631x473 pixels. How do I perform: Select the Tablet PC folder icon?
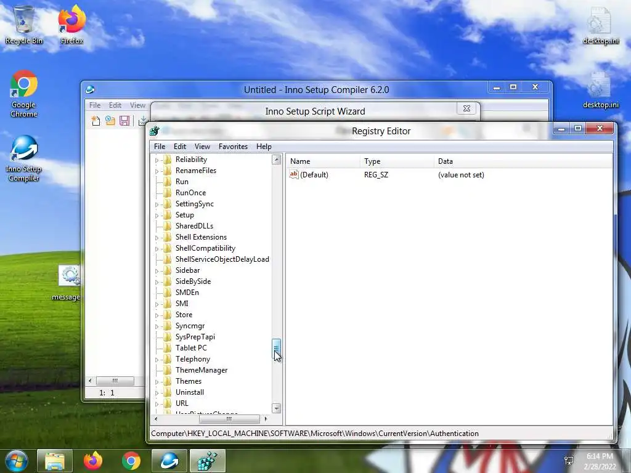coord(168,348)
